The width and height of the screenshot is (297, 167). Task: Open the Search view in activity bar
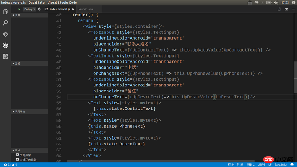point(6,23)
